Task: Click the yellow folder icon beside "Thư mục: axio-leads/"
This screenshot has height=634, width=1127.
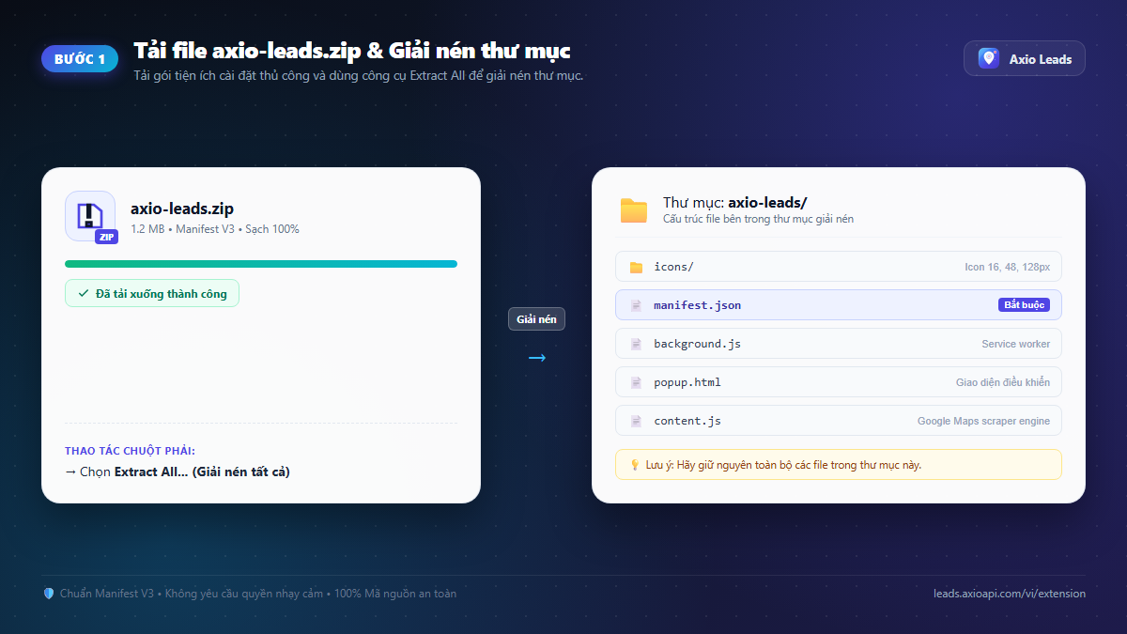Action: point(634,210)
